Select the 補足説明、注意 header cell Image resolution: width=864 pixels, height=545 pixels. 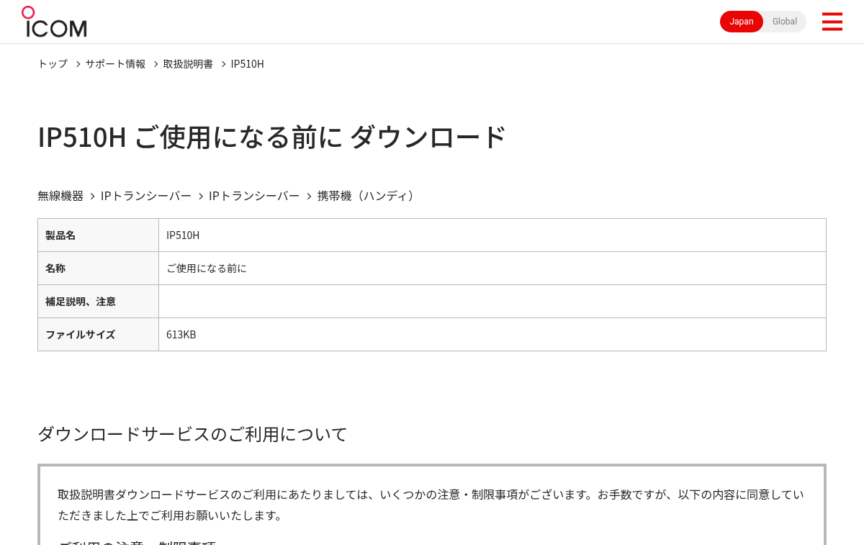click(98, 302)
